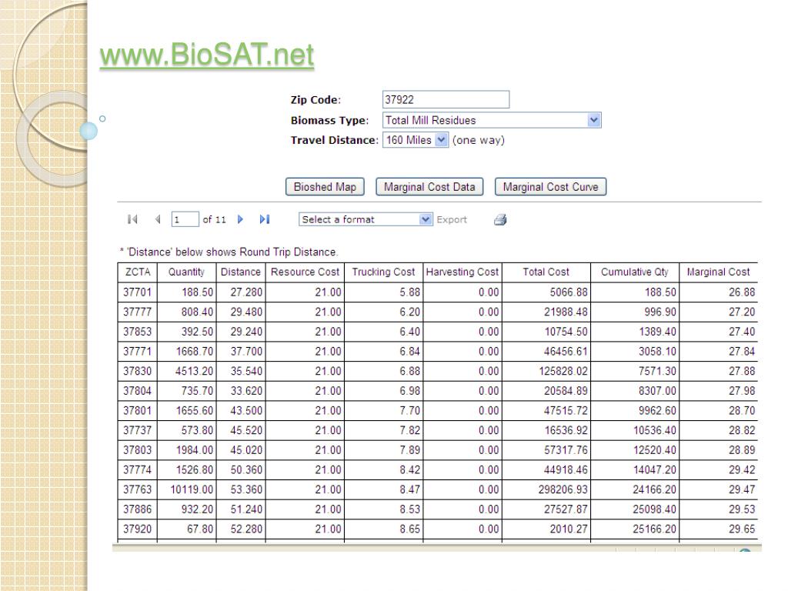Open the www.BioSAT.net link
This screenshot has height=591, width=788.
[x=206, y=55]
